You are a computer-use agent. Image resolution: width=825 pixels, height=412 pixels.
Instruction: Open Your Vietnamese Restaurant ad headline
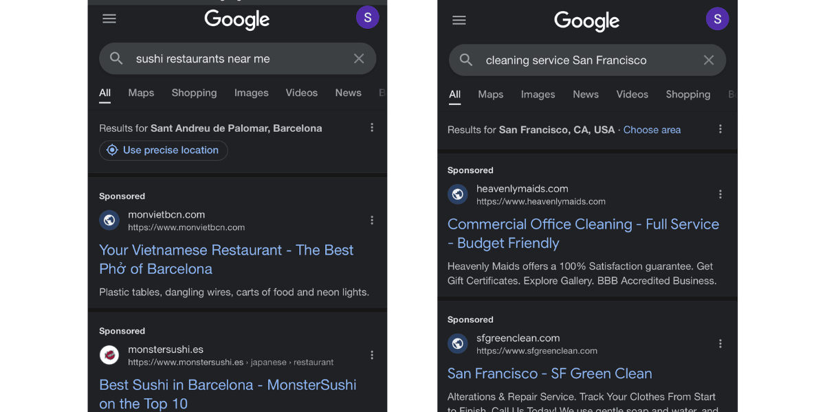pos(226,260)
